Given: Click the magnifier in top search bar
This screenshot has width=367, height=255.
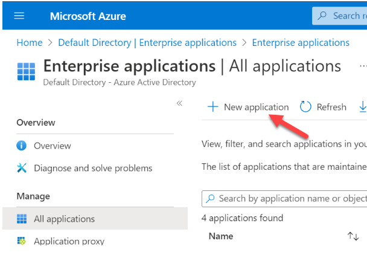Looking at the screenshot, I should [322, 16].
